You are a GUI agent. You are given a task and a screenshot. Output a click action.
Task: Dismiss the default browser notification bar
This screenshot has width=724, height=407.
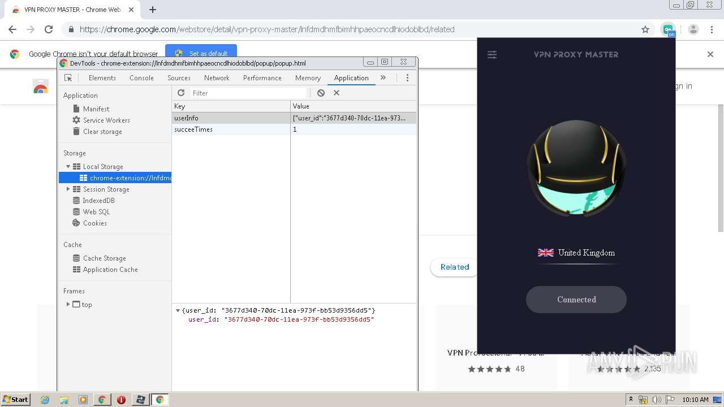click(710, 54)
